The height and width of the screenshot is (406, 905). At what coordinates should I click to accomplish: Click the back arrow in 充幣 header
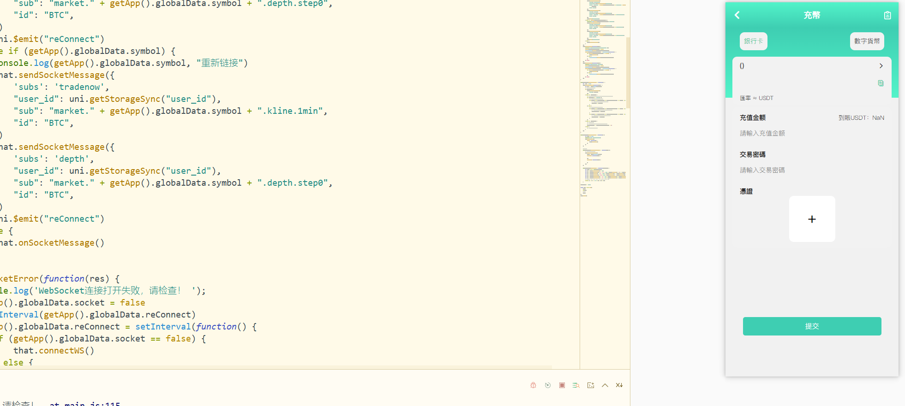tap(737, 15)
